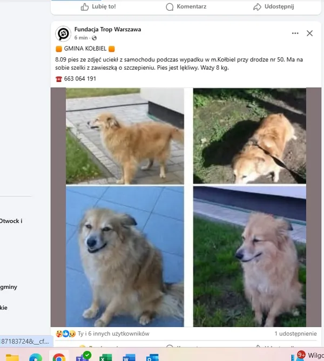Open Word from the taskbar

click(x=129, y=358)
